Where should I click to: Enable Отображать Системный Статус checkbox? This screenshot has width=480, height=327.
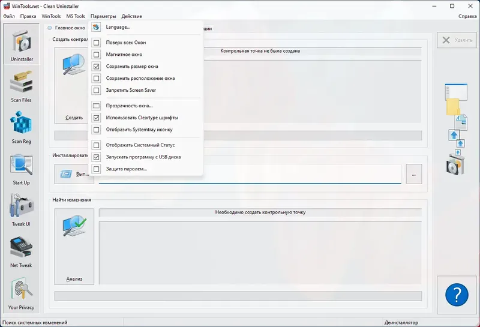coord(97,145)
